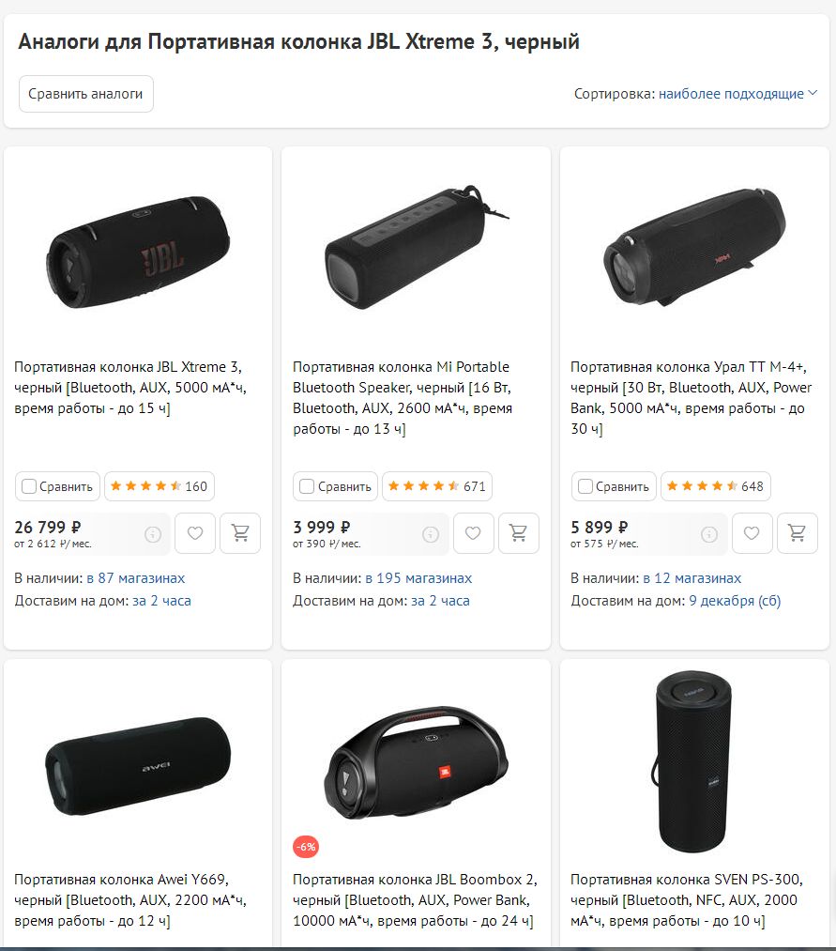
Task: Add Mi Portable Bluetooth Speaker to cart
Action: (x=518, y=533)
